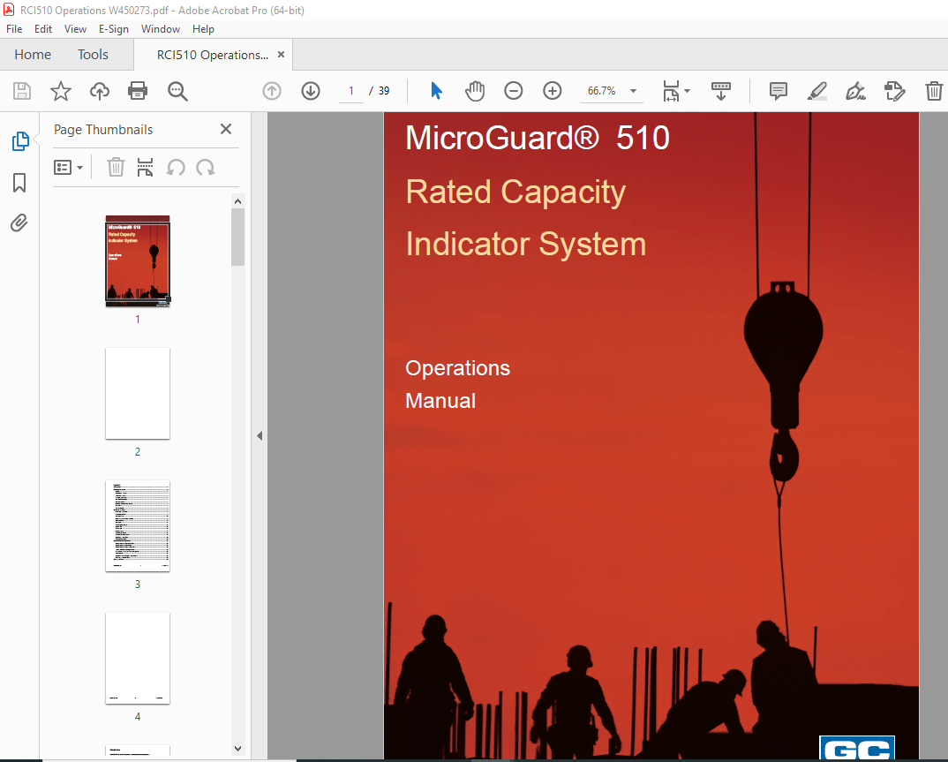This screenshot has width=948, height=762.
Task: Bookmark this file with the star icon
Action: click(x=60, y=91)
